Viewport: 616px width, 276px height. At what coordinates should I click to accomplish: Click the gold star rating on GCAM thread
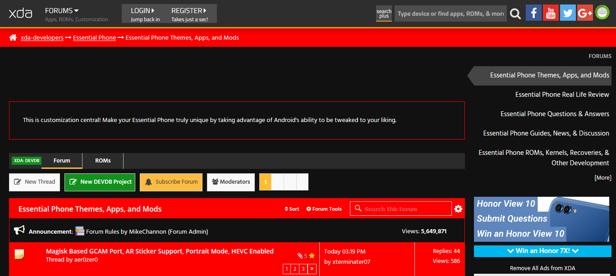(312, 256)
